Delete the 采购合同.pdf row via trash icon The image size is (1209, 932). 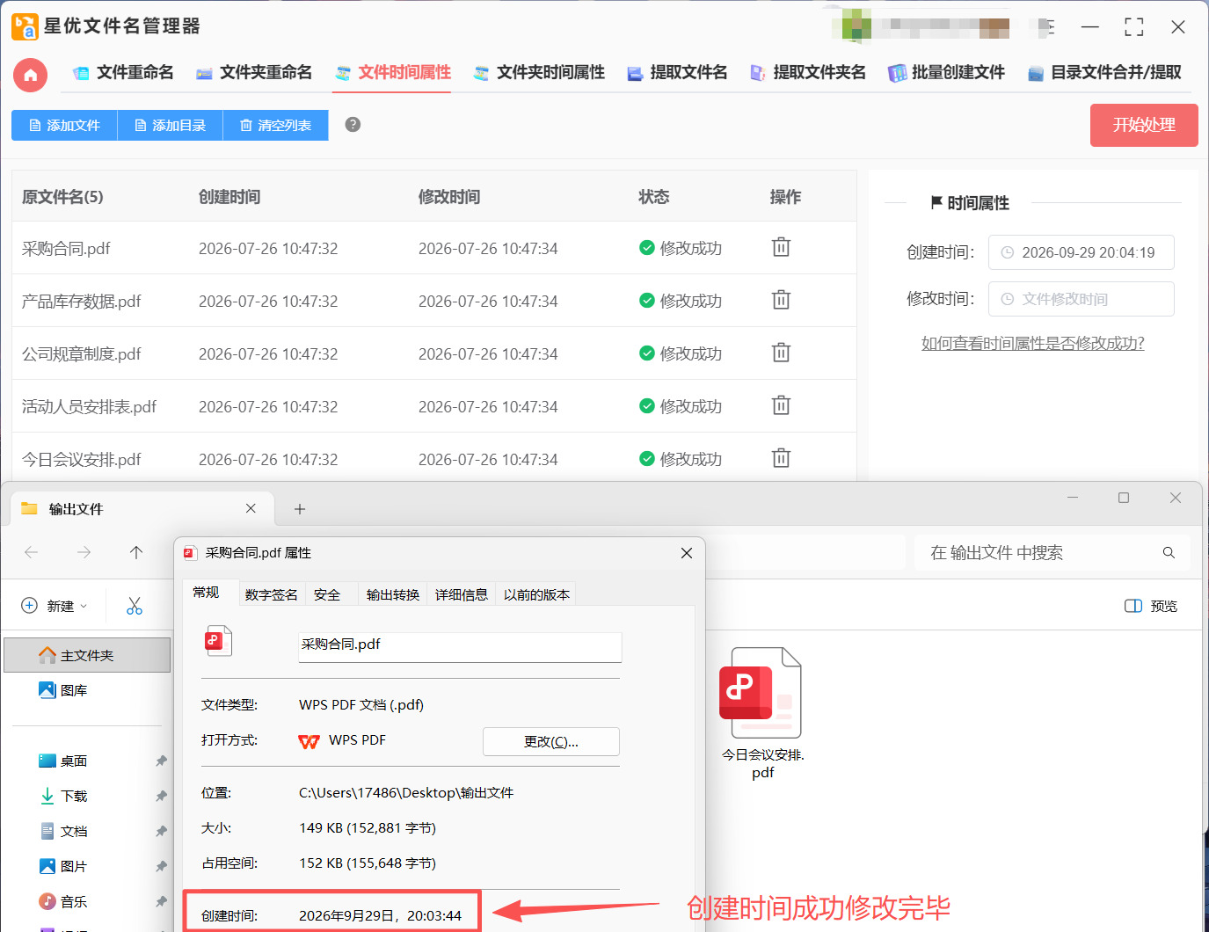781,247
